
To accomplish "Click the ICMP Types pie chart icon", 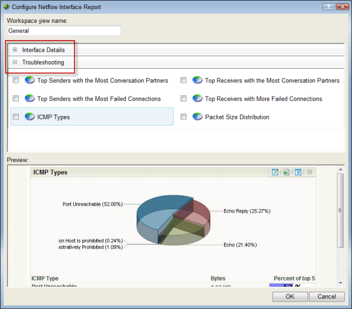I will tap(30, 117).
